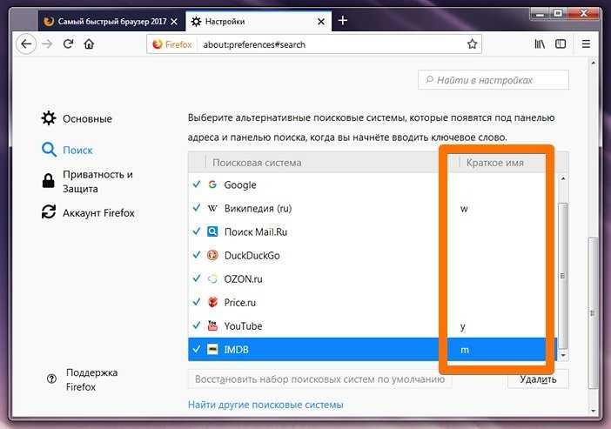The image size is (611, 429).
Task: Select the keyword cell 'w' for Википедия
Action: pyautogui.click(x=464, y=209)
